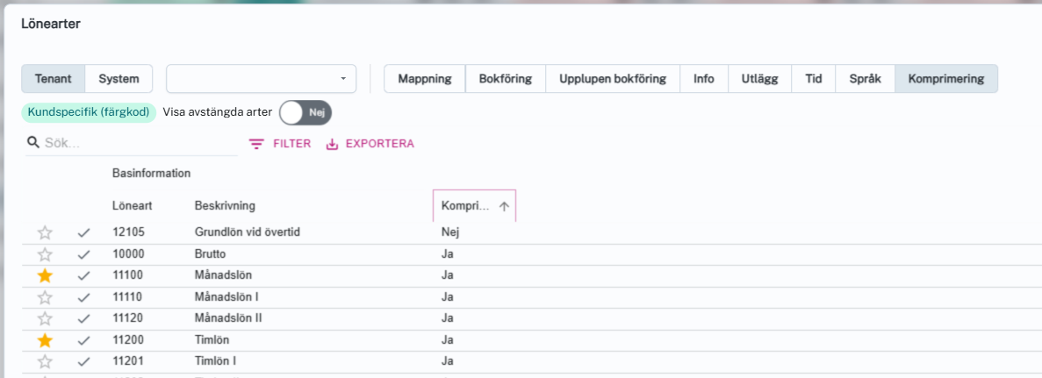The width and height of the screenshot is (1042, 378).
Task: Favorite the 10000 Brutto row star
Action: coord(45,254)
